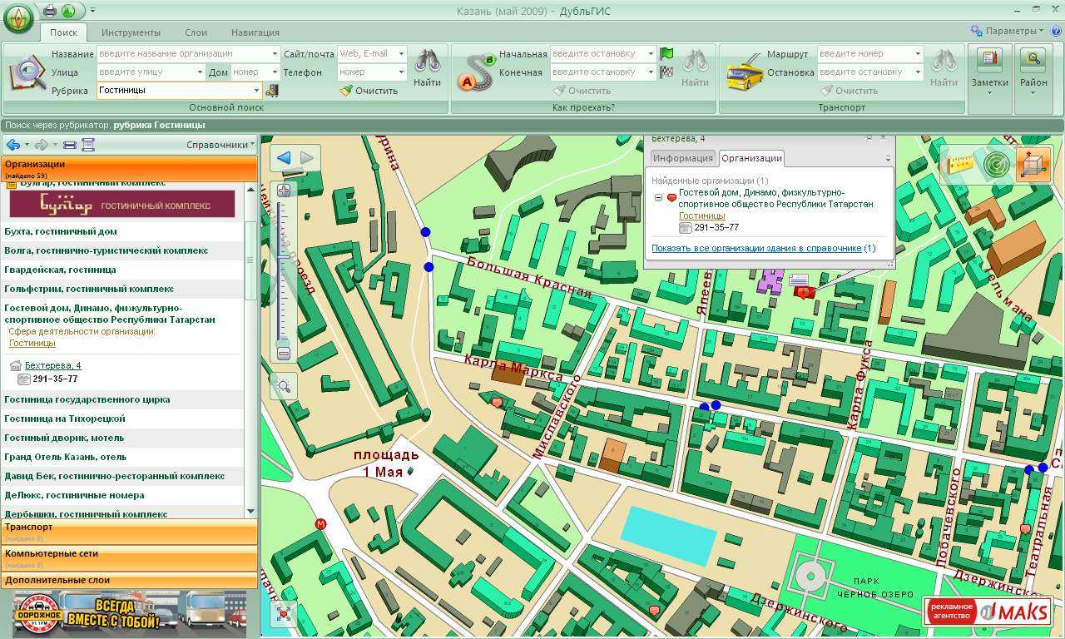The height and width of the screenshot is (639, 1065).
Task: Click the magnifier zoom-area tool on map
Action: (x=284, y=386)
